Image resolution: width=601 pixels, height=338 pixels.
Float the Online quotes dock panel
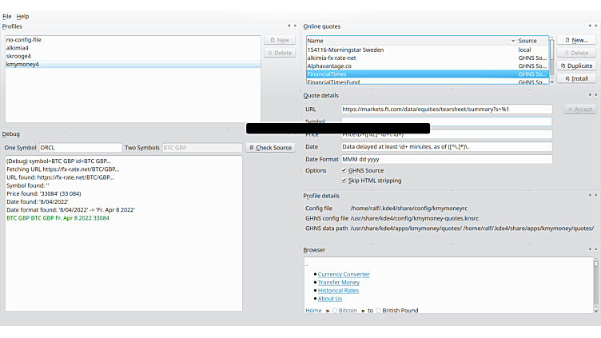pyautogui.click(x=589, y=26)
